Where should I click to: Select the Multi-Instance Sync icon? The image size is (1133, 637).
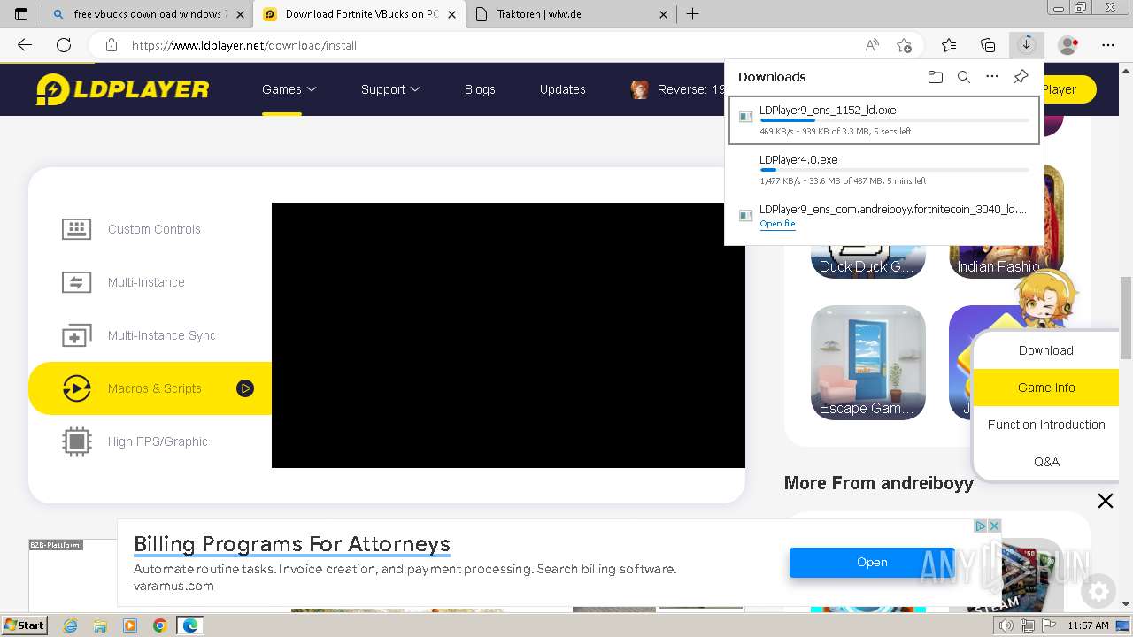coord(76,335)
